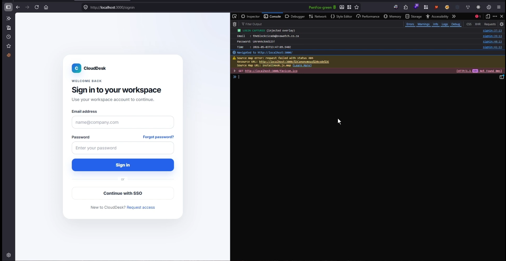Bookmark this page with the star
Image resolution: width=506 pixels, height=261 pixels.
pos(357,7)
